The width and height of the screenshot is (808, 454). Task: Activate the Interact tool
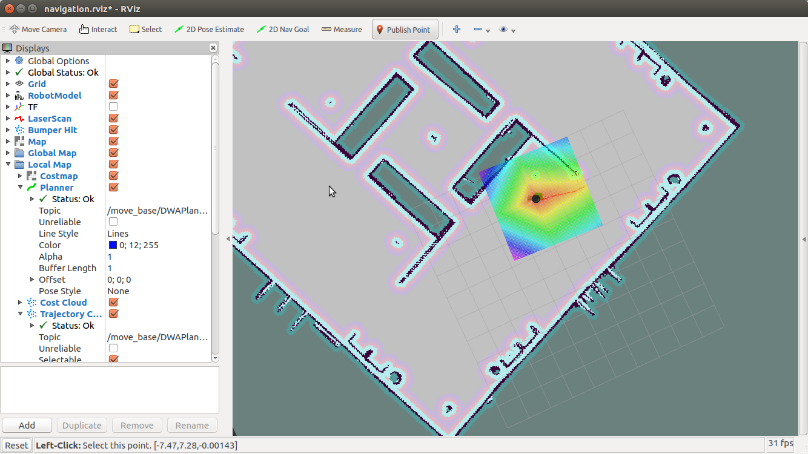(98, 29)
